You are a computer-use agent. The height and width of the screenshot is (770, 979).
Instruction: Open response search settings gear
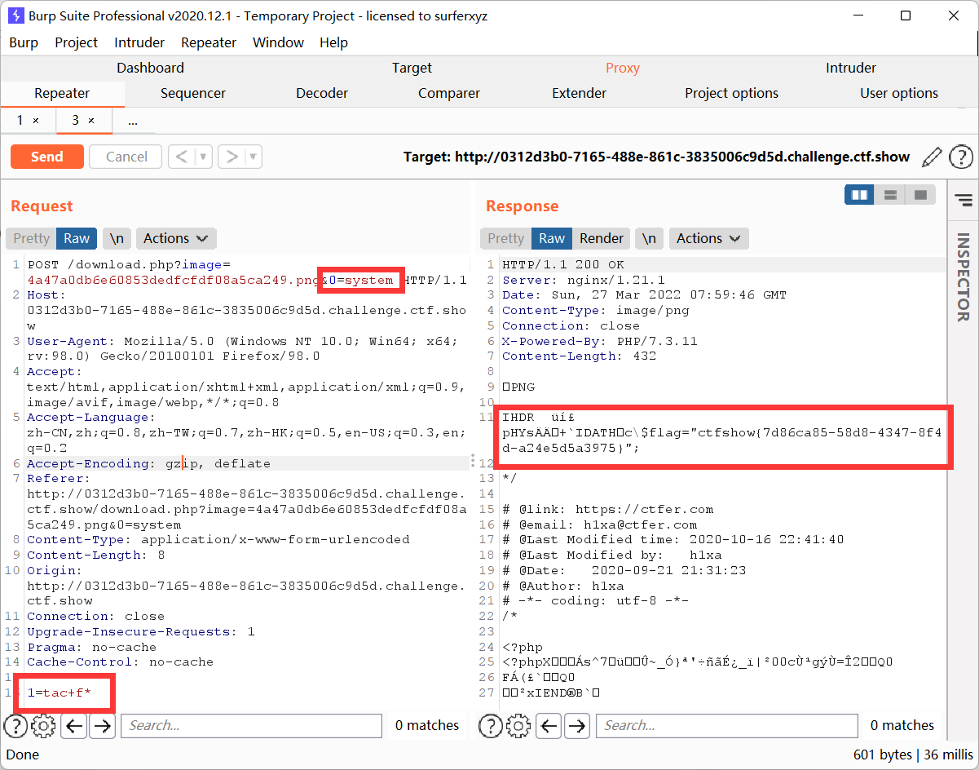tap(518, 725)
